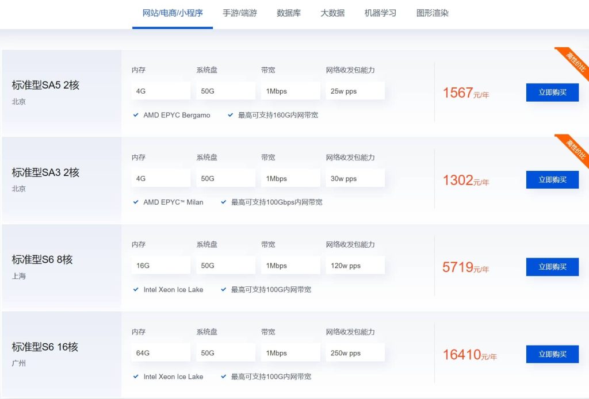Open the 4G memory selector on SA5
Screen dimensions: 589x399
pyautogui.click(x=160, y=90)
